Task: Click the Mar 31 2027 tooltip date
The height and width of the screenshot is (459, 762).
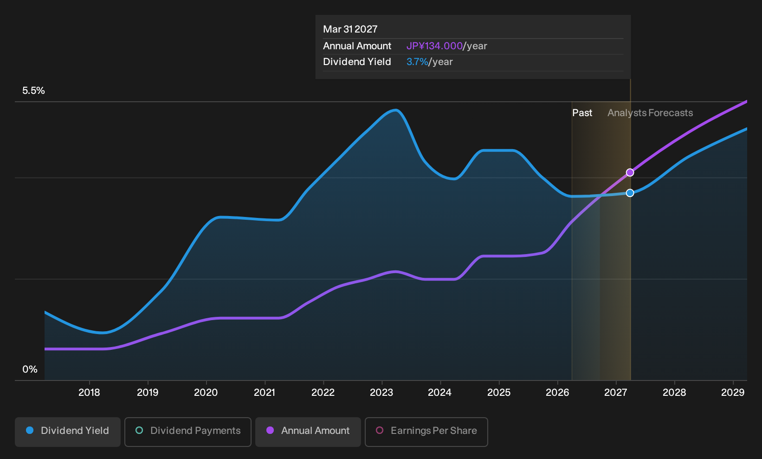Action: pos(350,29)
